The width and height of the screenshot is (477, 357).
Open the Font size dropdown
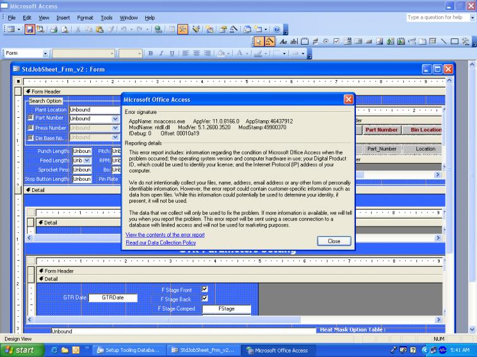[139, 54]
